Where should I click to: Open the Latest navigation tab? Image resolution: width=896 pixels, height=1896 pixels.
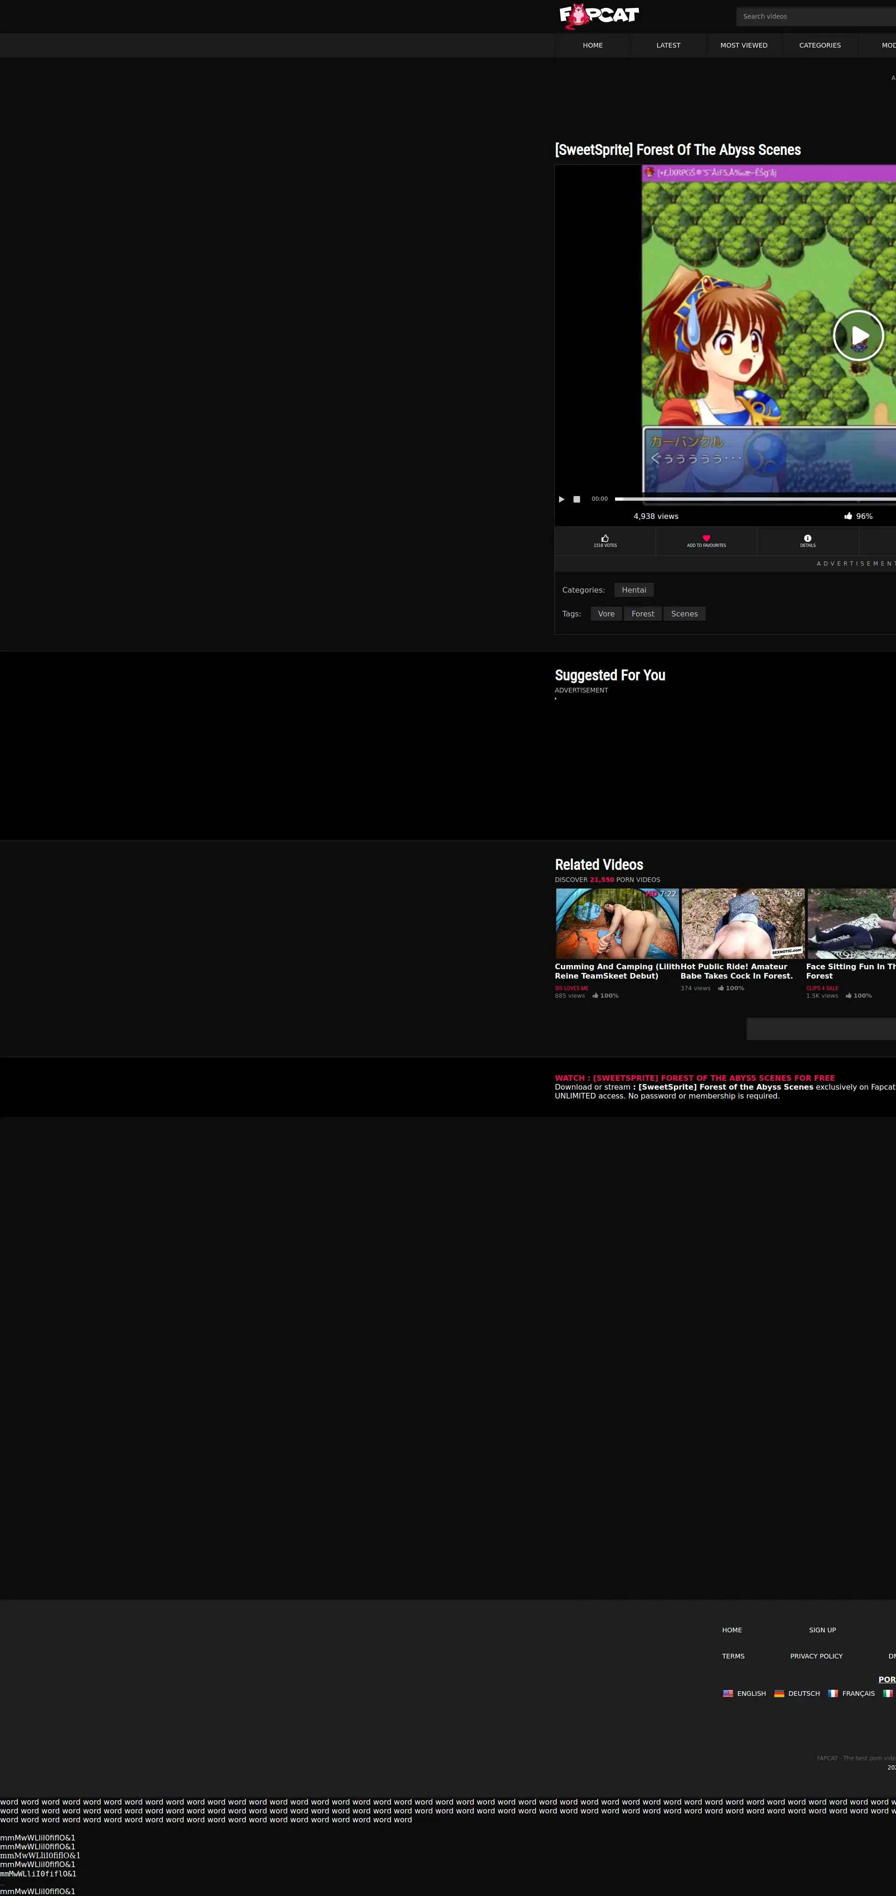(668, 46)
